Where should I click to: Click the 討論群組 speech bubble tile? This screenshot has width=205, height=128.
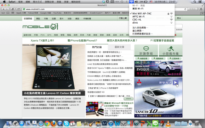pos(146,51)
